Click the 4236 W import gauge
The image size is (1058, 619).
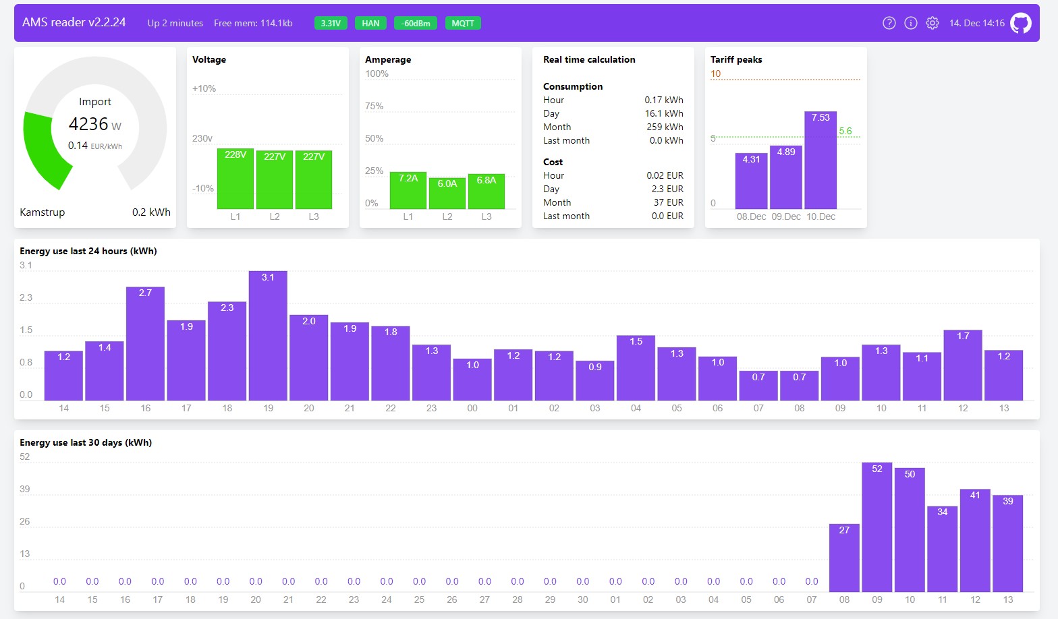[95, 123]
